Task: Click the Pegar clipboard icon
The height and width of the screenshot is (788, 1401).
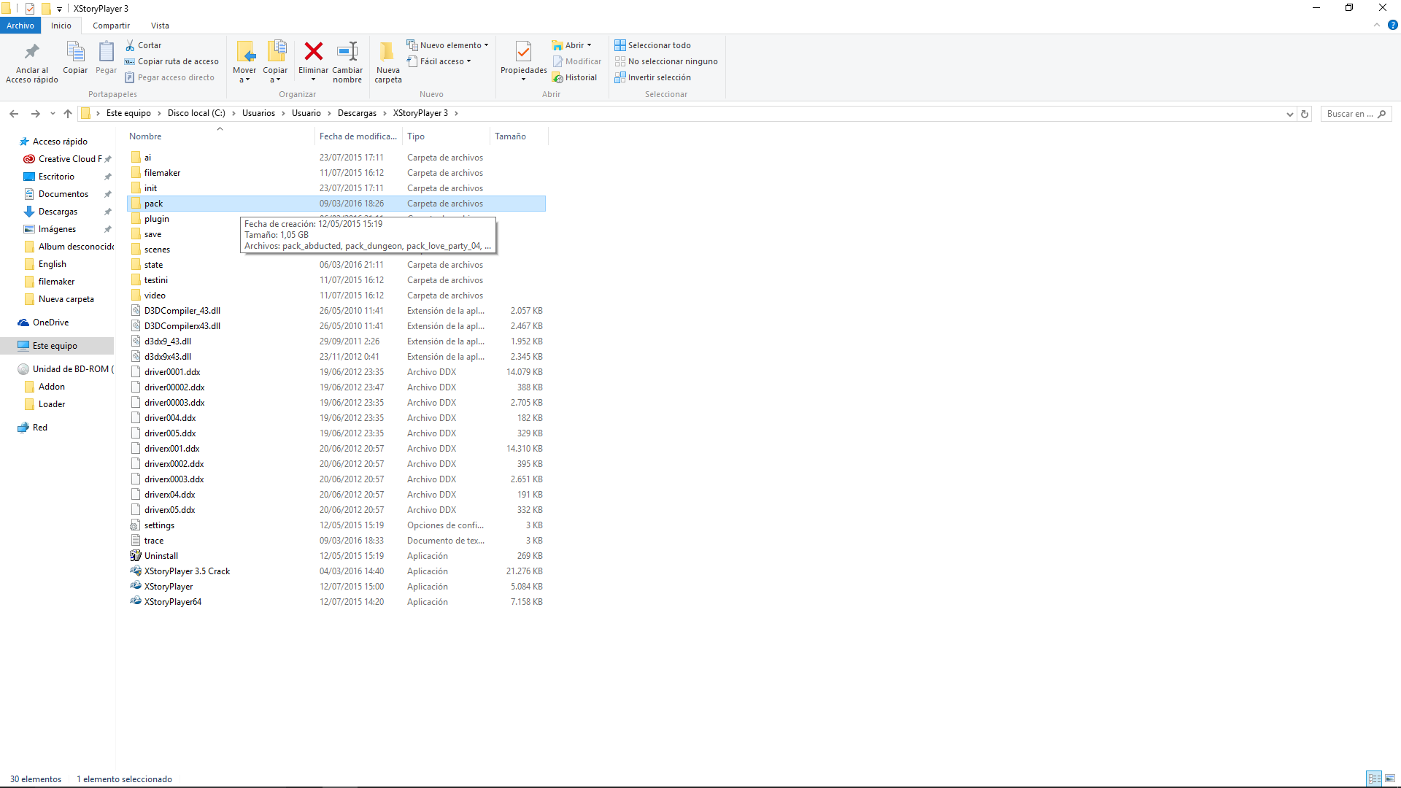Action: tap(106, 52)
